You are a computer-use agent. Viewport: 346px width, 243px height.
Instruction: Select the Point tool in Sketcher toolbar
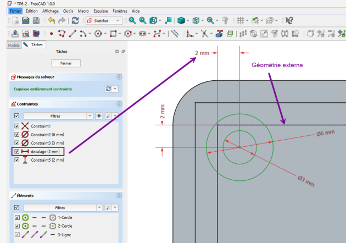tap(52, 34)
